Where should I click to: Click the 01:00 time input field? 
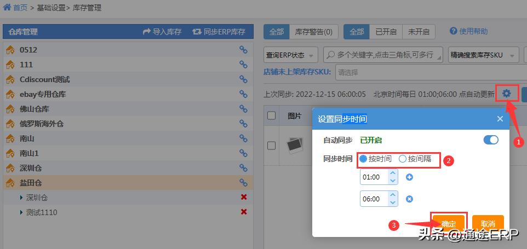[x=374, y=177]
